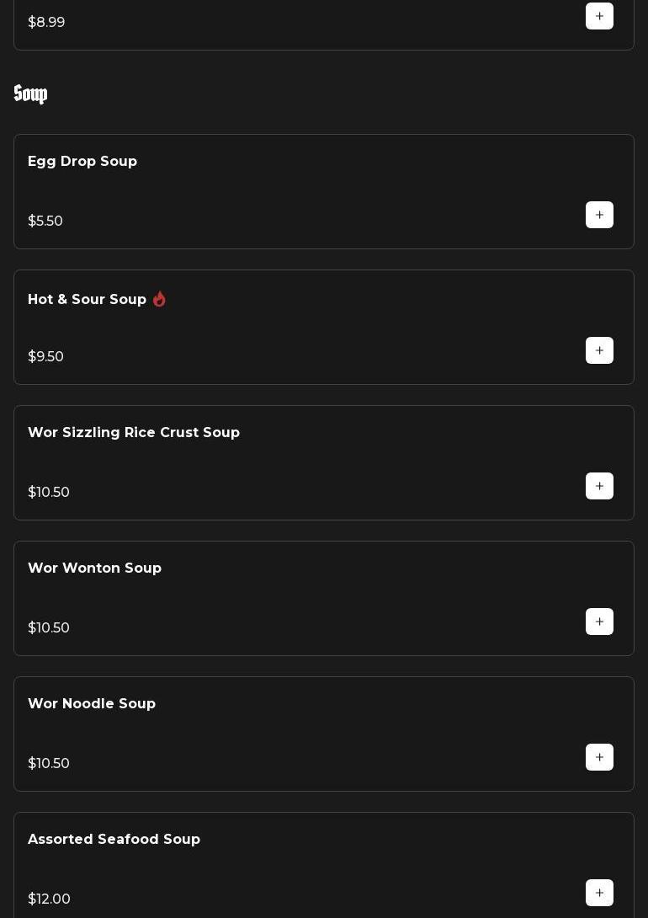Viewport: 648px width, 918px height.
Task: Click plus for Wor Sizzling Rice Crust Soup
Action: [x=599, y=486]
